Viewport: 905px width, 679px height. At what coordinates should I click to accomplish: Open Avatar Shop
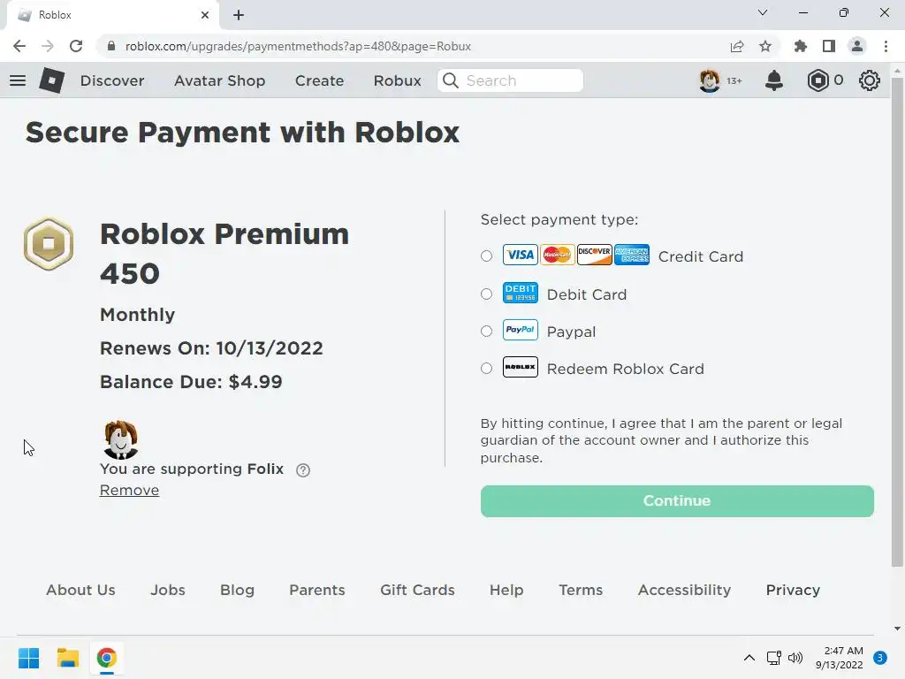(219, 80)
